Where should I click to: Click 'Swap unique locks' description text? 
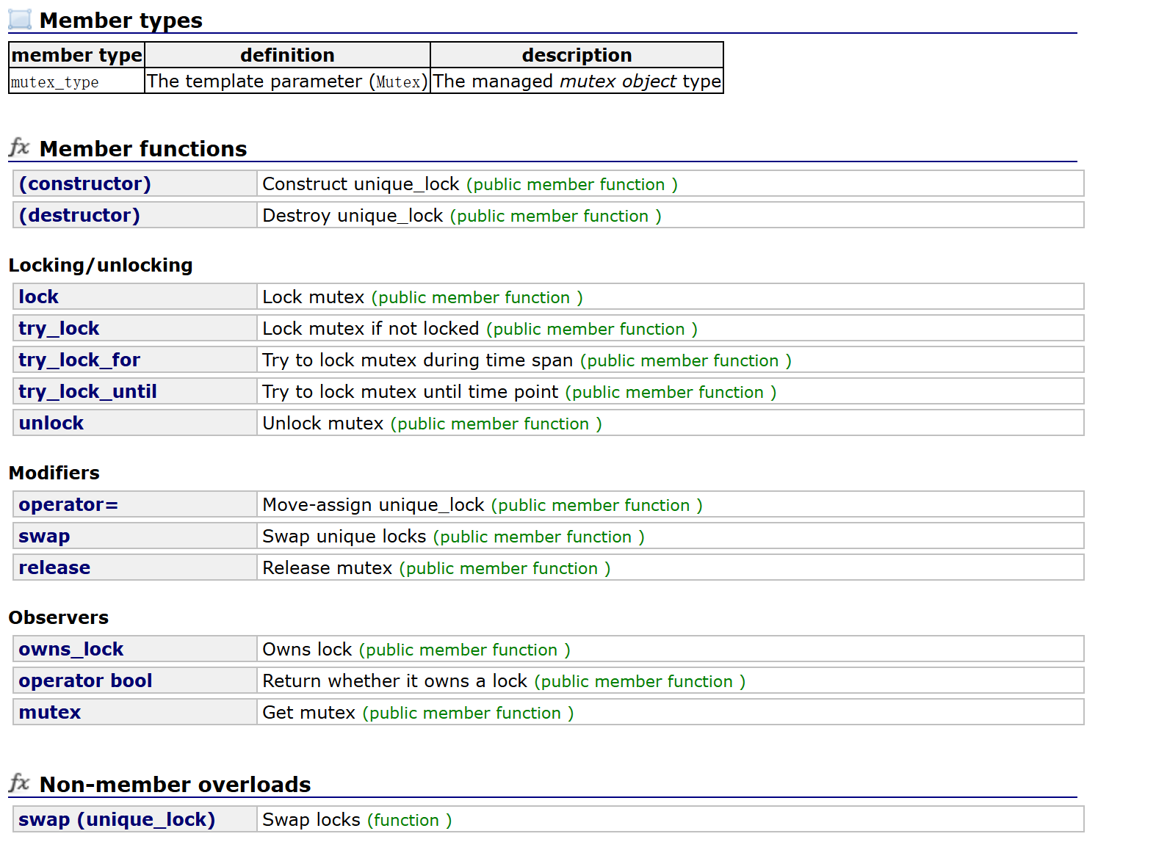coord(344,536)
